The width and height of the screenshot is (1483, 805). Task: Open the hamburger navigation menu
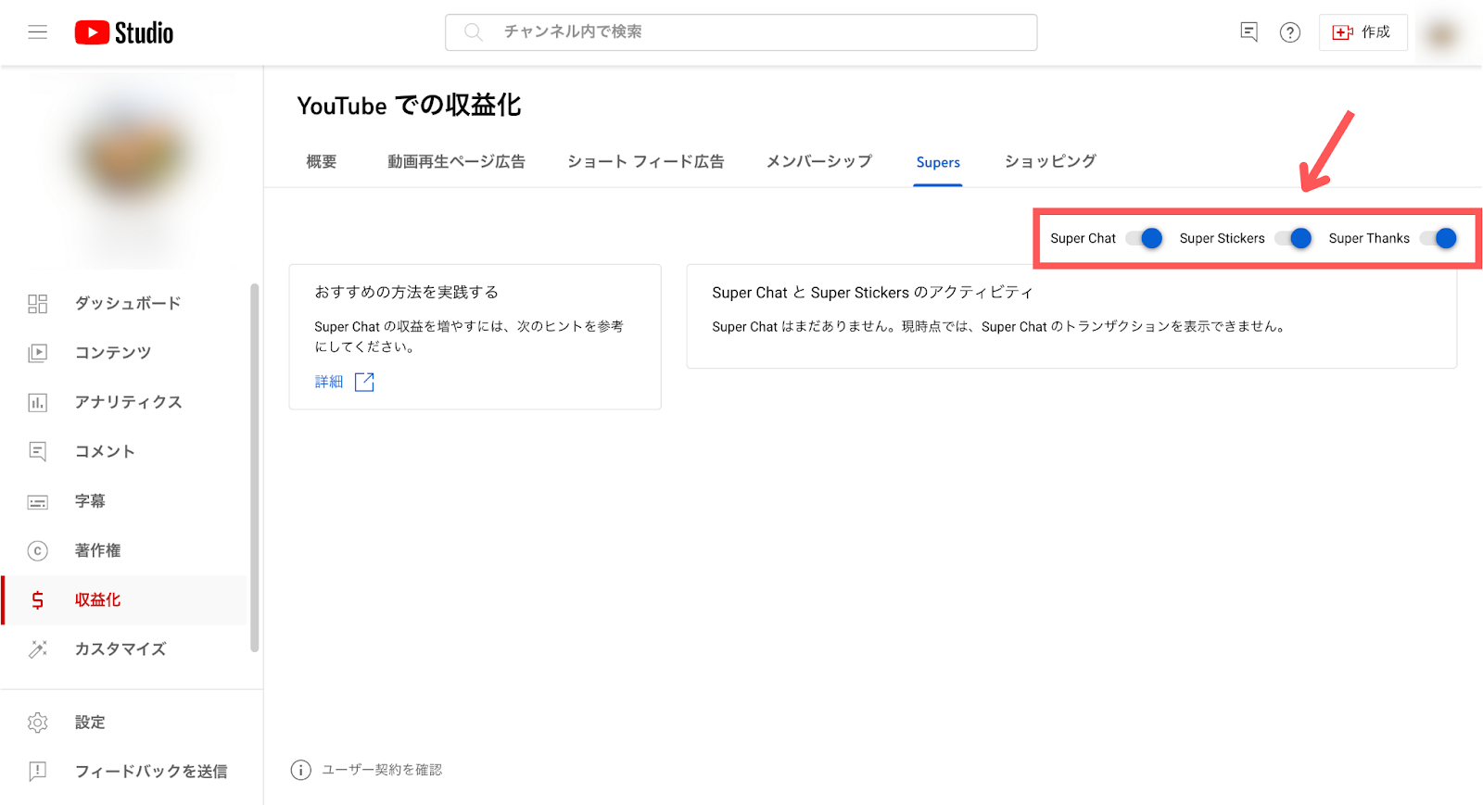[x=37, y=32]
